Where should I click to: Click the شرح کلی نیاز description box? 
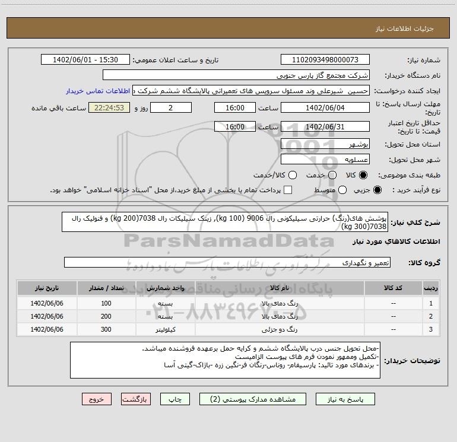pyautogui.click(x=225, y=222)
